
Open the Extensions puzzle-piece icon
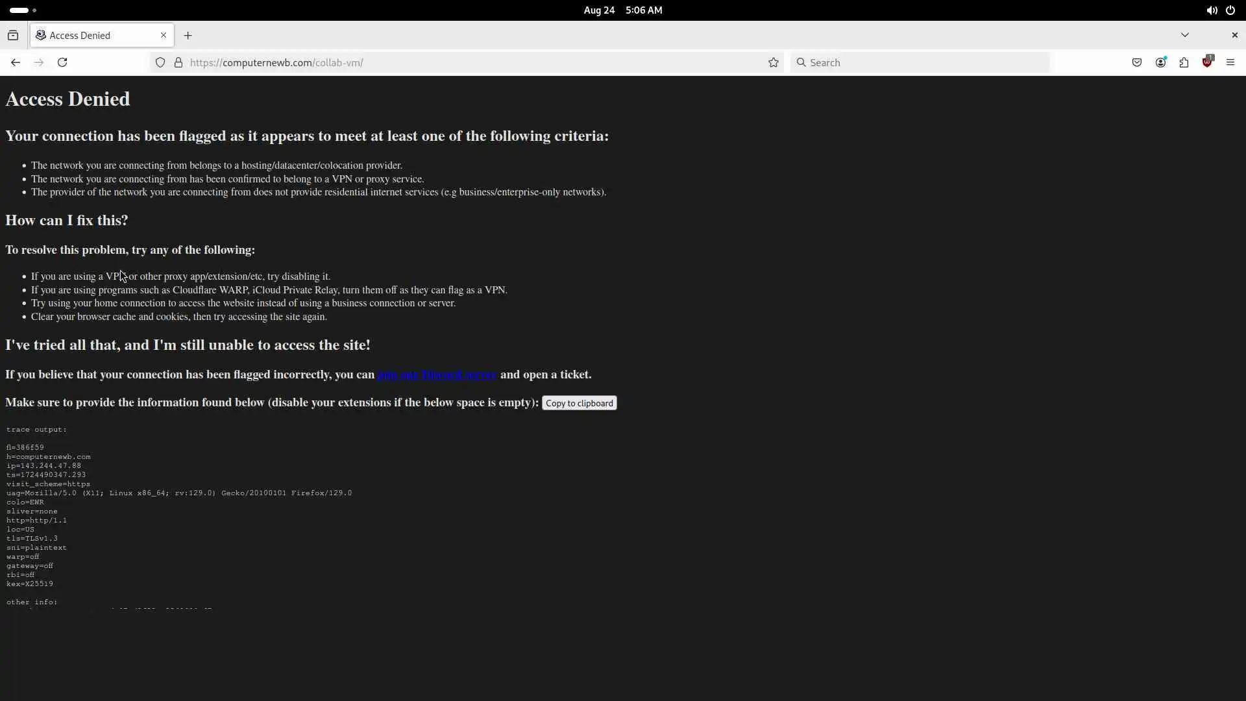click(1184, 62)
